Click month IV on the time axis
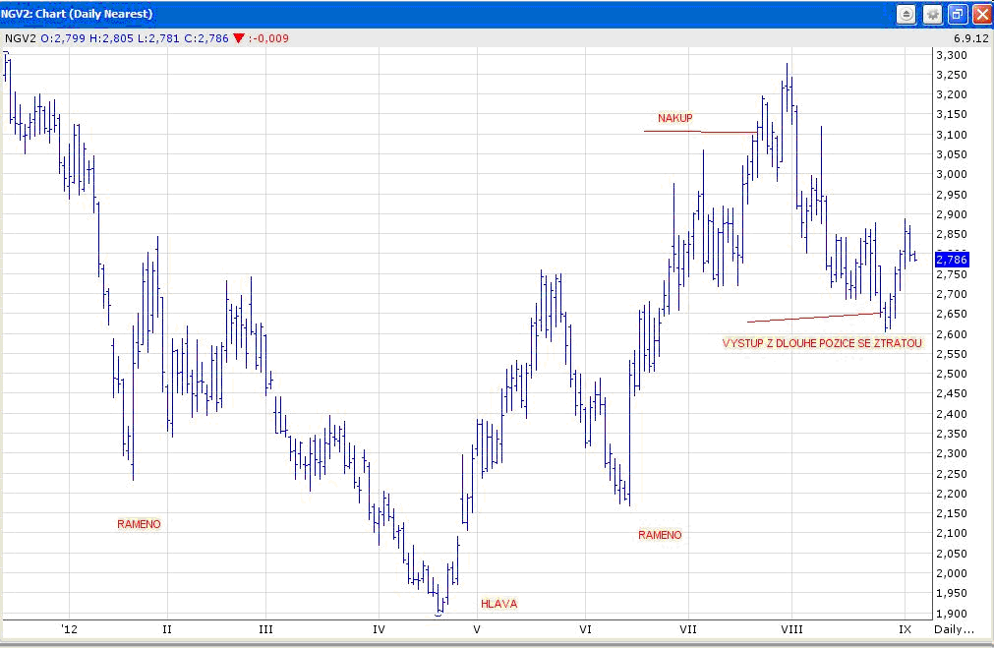The height and width of the screenshot is (648, 994). pos(379,629)
